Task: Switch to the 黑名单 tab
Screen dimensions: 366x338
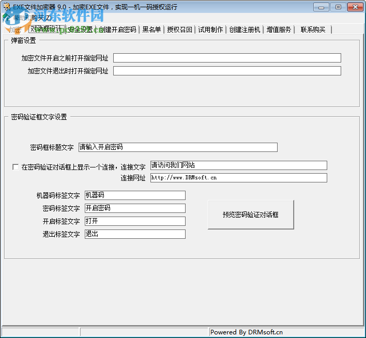Action: 151,29
